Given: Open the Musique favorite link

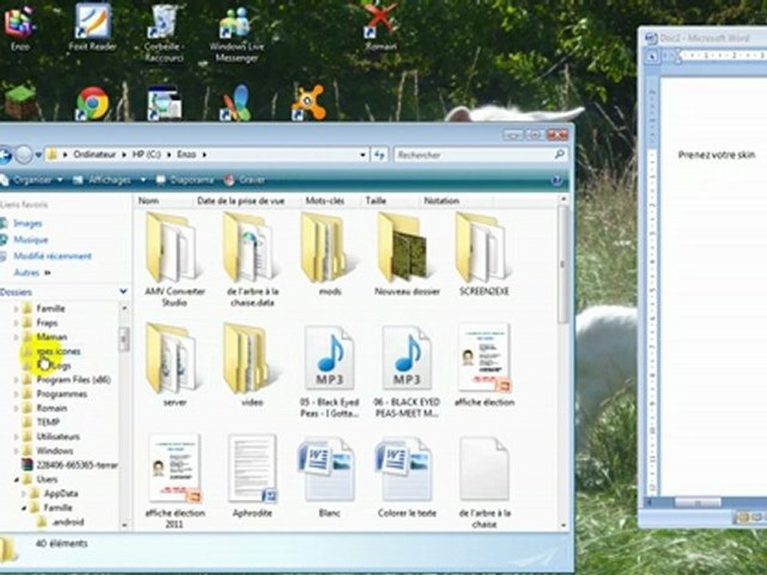Looking at the screenshot, I should click(30, 240).
